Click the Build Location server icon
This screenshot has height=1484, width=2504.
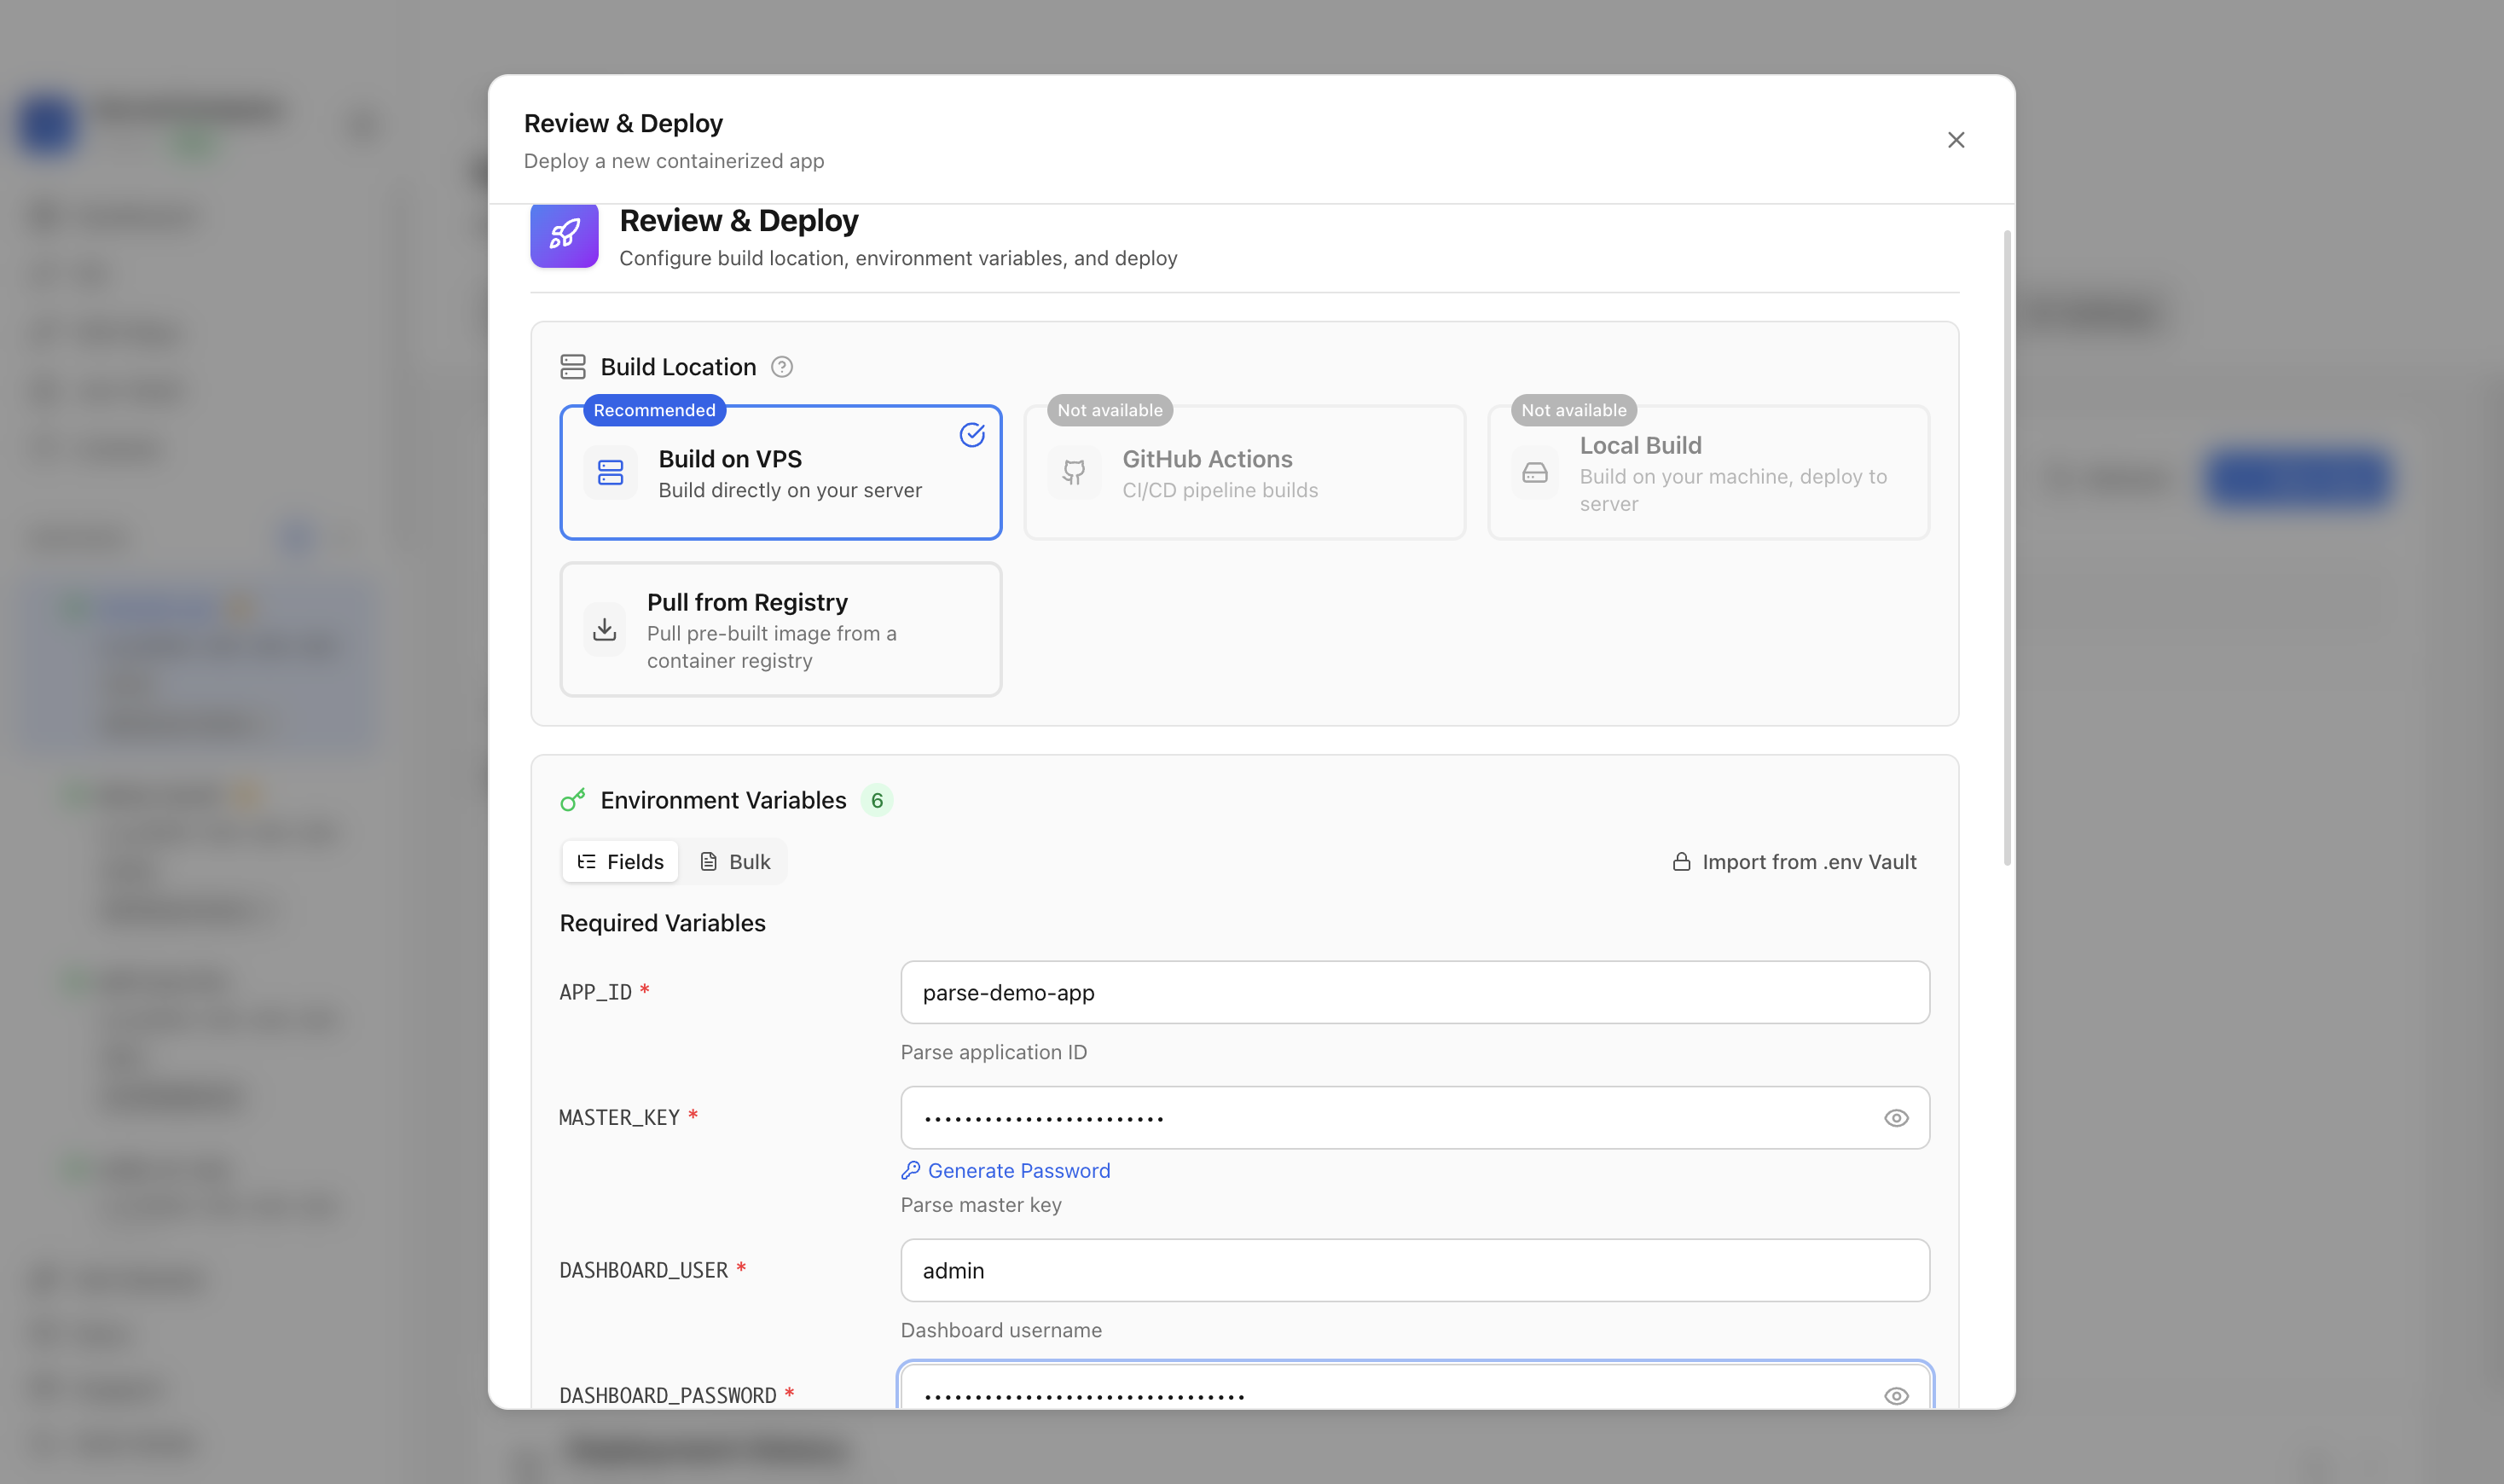573,367
